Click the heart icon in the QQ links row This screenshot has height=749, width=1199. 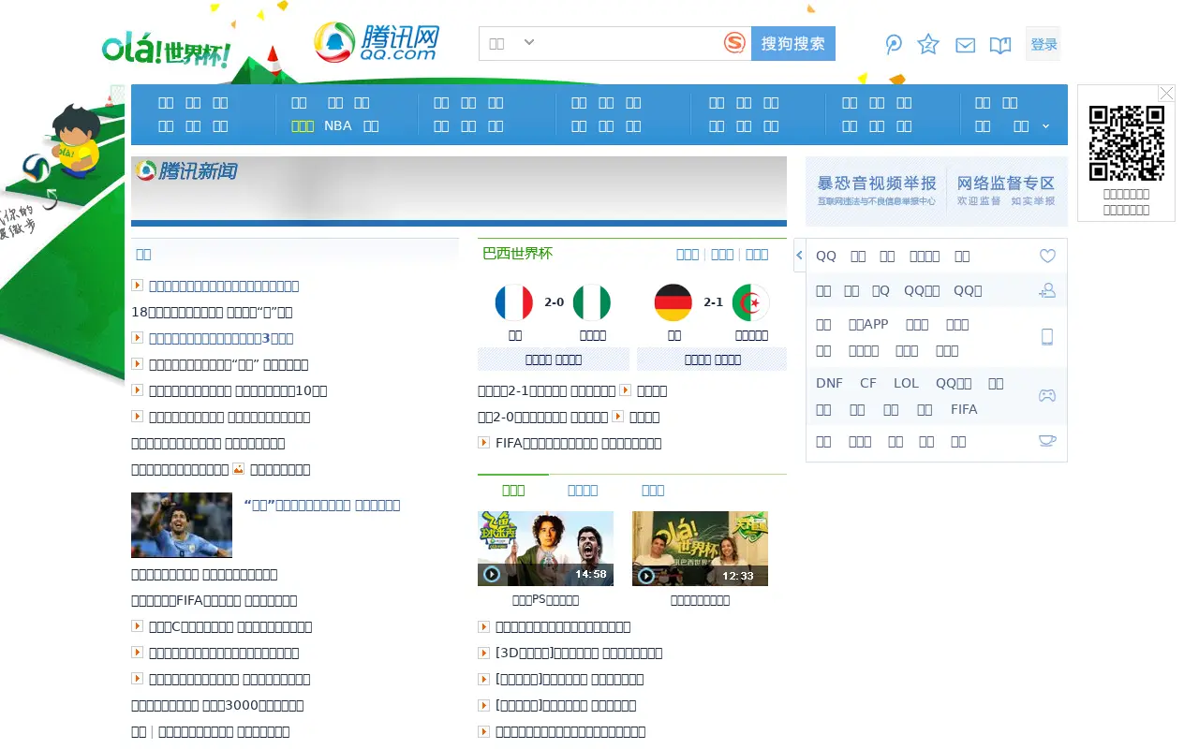[x=1047, y=256]
